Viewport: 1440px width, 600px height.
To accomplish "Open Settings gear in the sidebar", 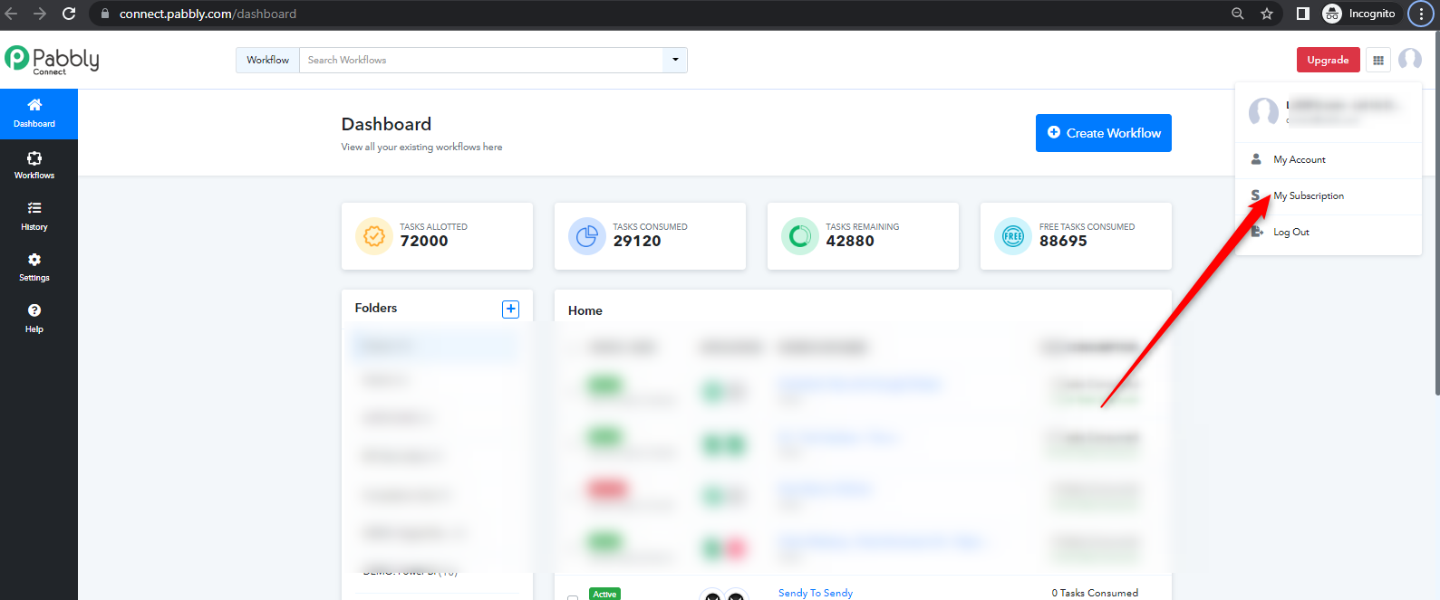I will pos(34,268).
